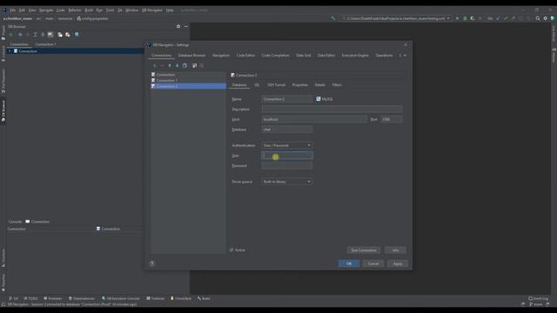The height and width of the screenshot is (313, 557).
Task: Open the Driver source dropdown
Action: (287, 182)
